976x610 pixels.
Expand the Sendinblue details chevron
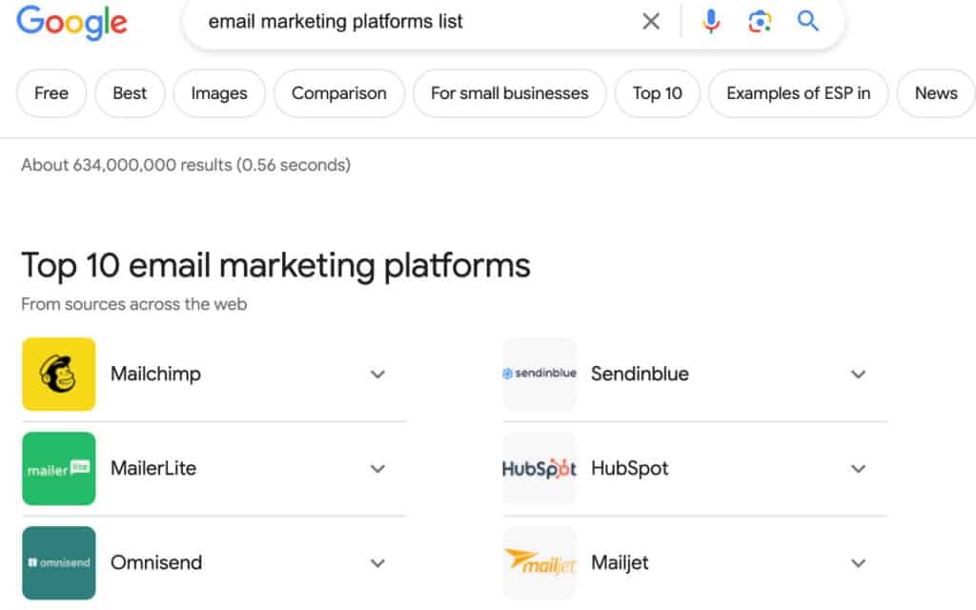point(858,374)
